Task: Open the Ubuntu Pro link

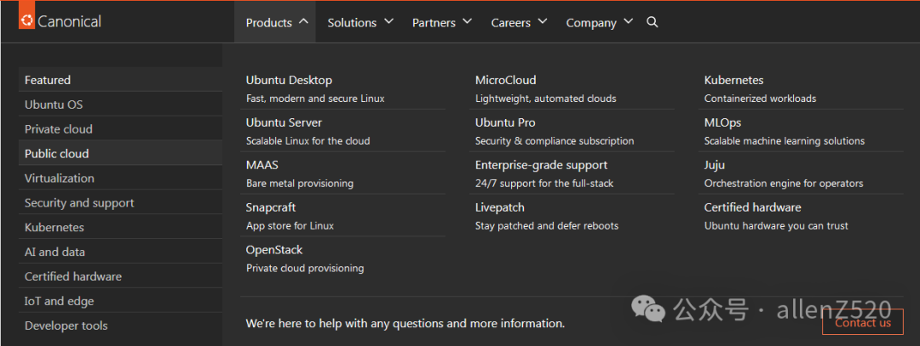Action: (x=505, y=123)
